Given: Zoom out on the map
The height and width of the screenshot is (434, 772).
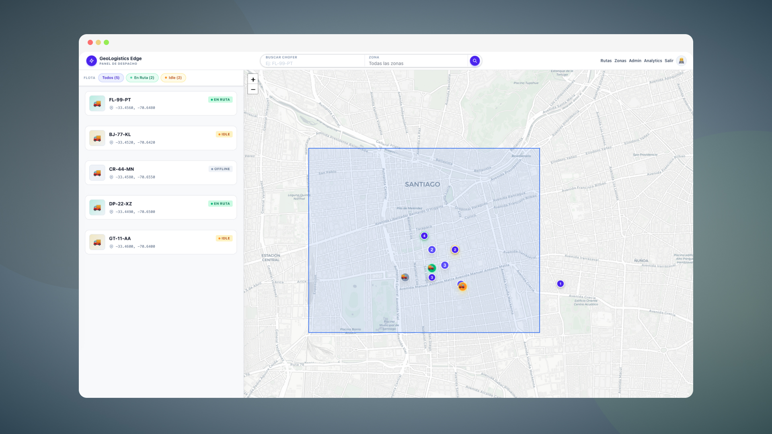Looking at the screenshot, I should [253, 89].
